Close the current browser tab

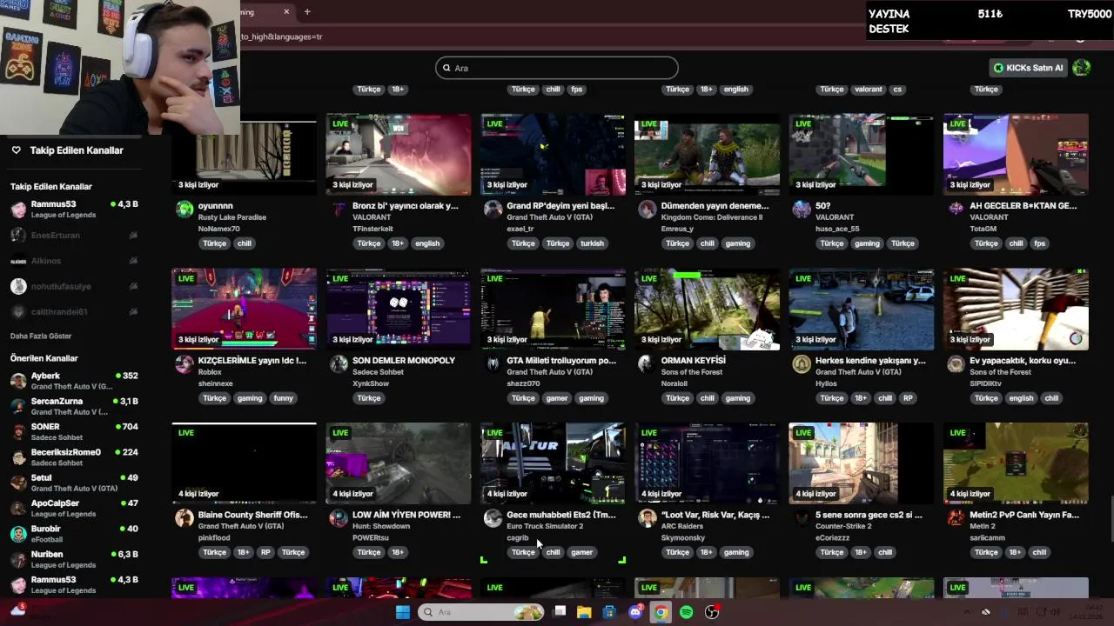tap(286, 11)
